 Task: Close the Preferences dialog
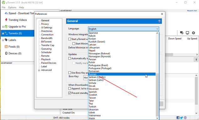(162, 14)
